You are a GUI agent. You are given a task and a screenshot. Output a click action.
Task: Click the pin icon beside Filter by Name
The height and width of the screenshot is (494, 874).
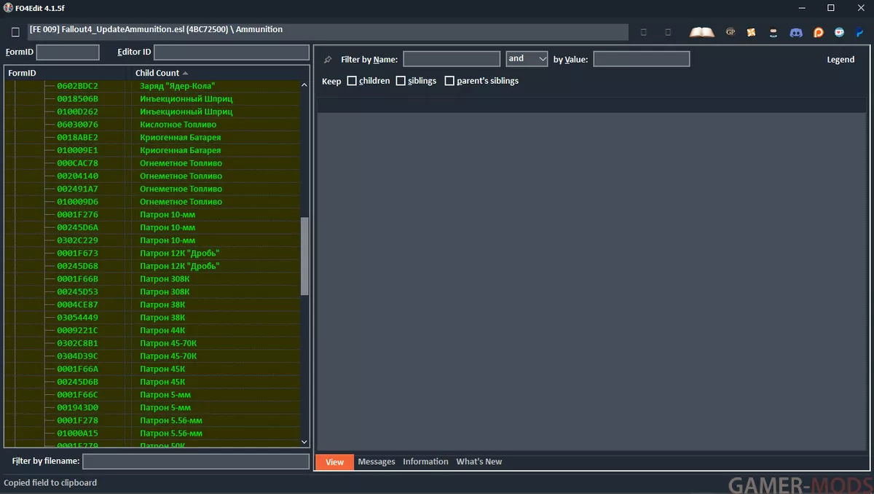(x=328, y=59)
